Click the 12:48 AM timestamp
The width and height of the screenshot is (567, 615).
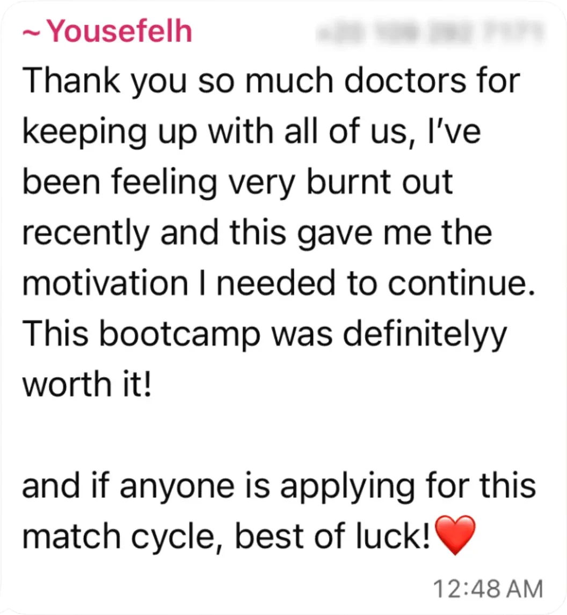(488, 589)
